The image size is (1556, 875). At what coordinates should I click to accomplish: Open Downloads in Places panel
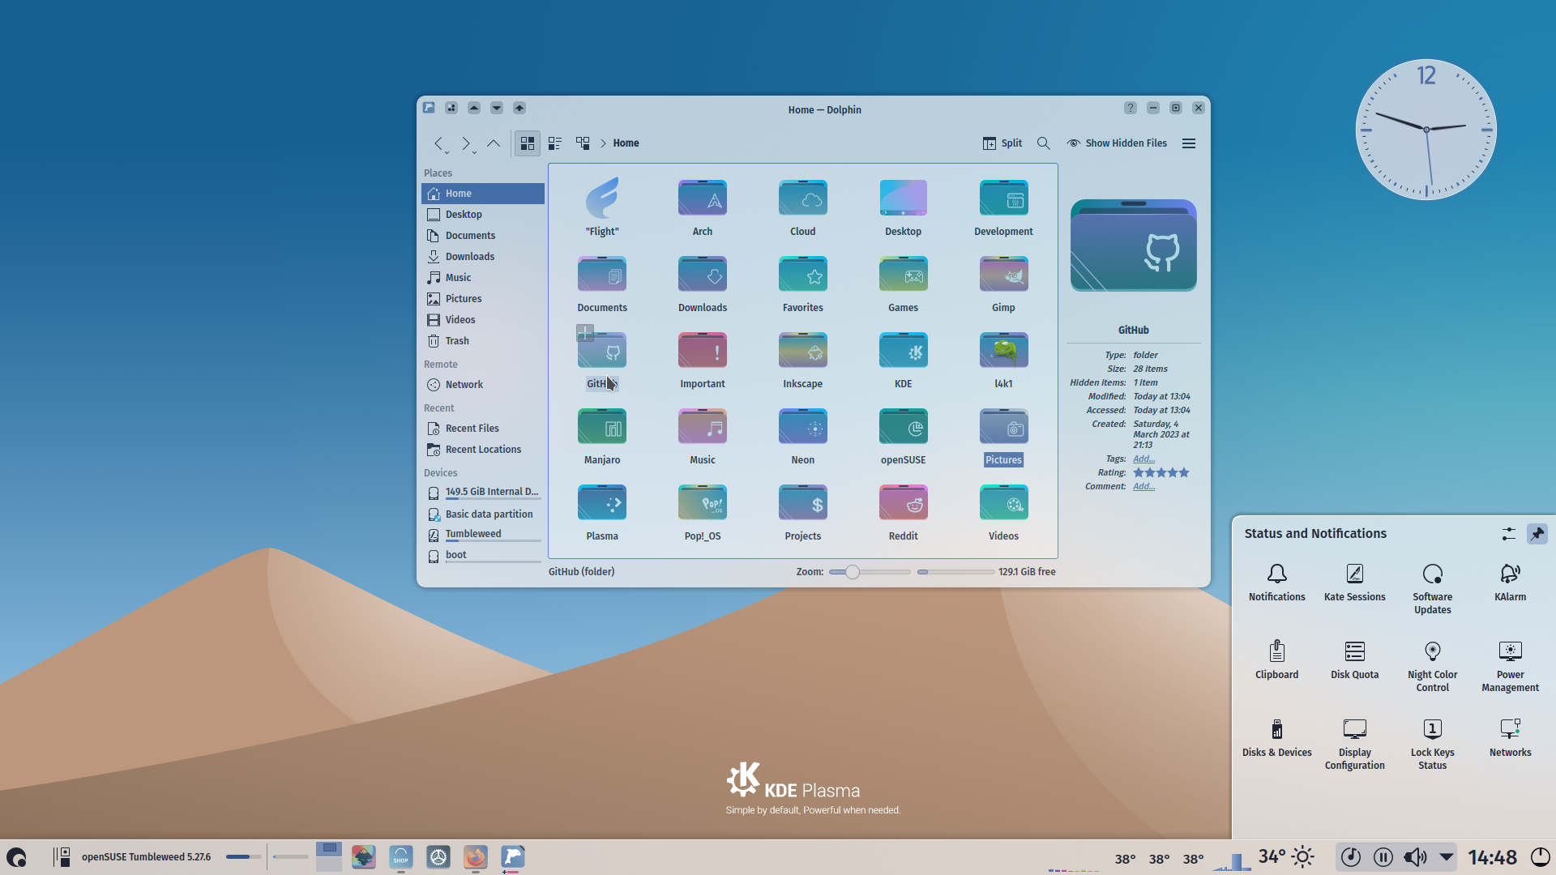[483, 257]
